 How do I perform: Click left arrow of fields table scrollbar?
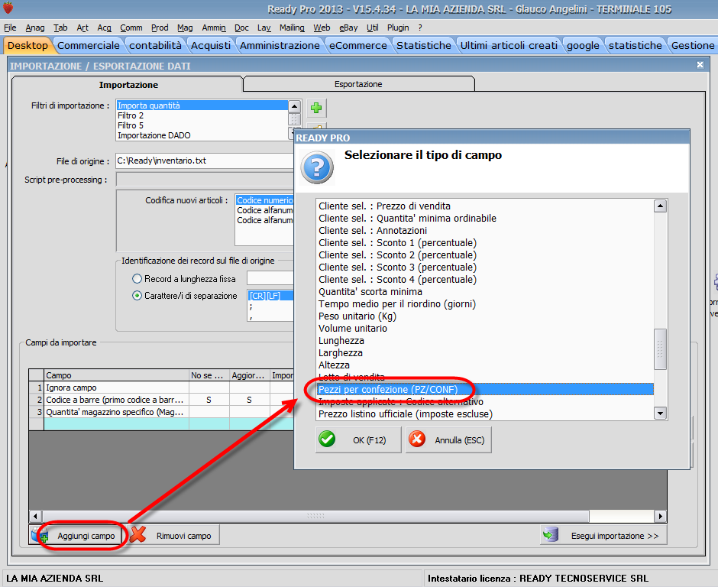(x=36, y=516)
